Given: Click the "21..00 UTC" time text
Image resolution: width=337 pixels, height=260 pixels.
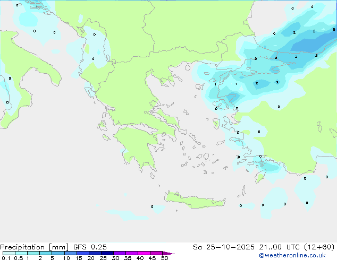Looking at the screenshot, I should click(279, 247).
